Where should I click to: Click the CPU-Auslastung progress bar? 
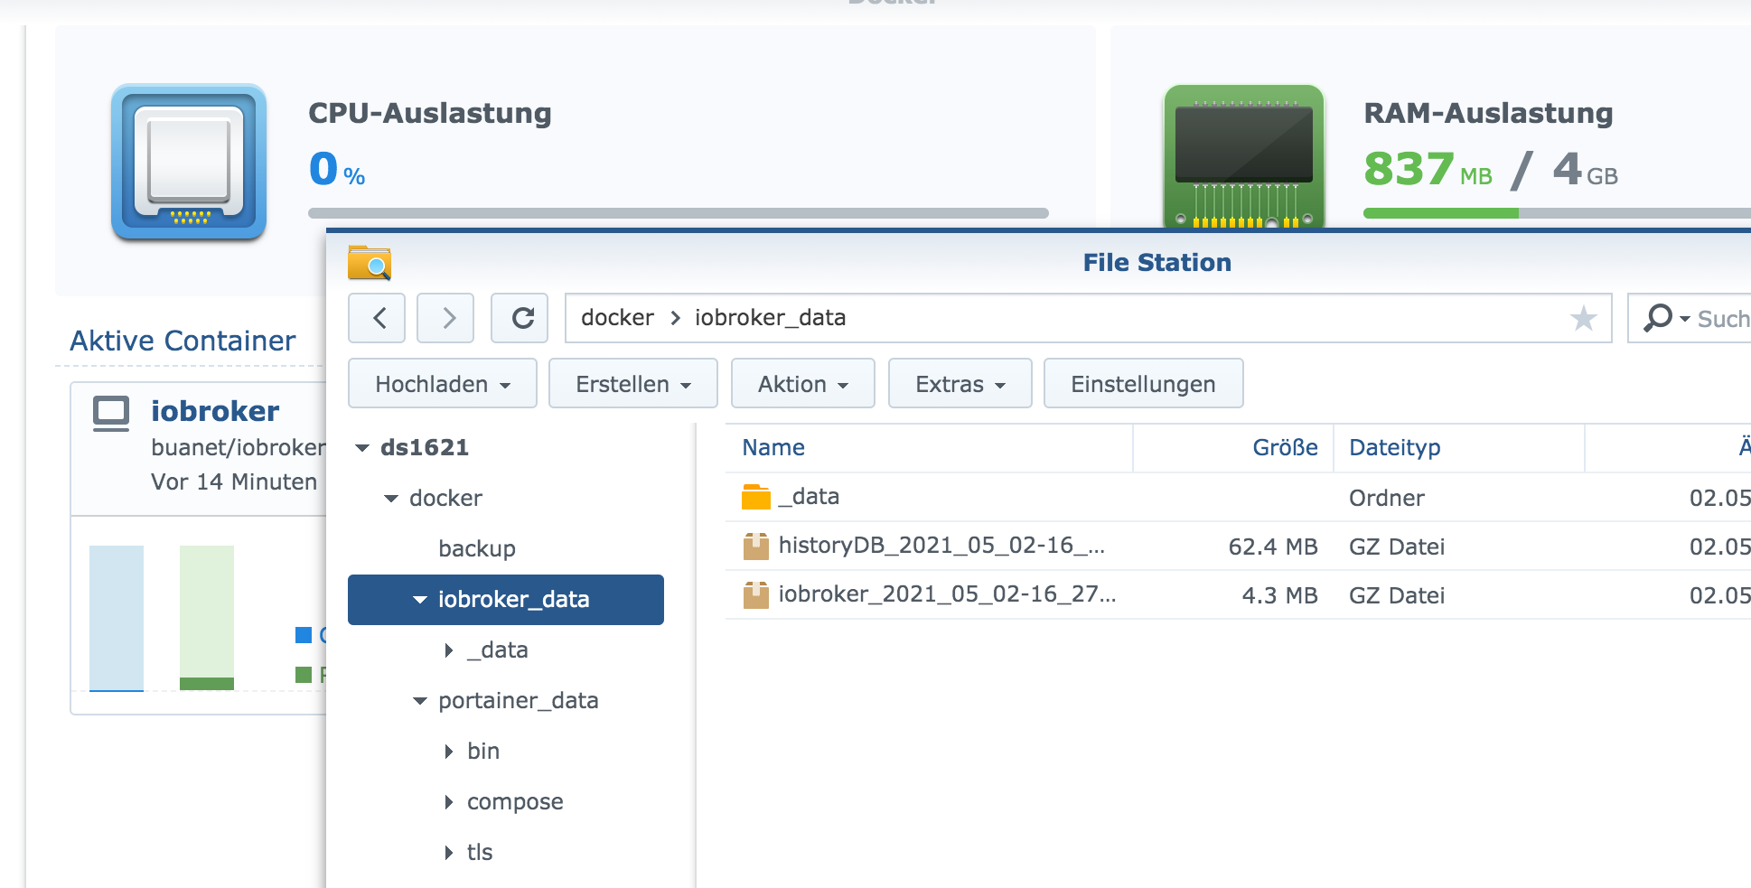coord(679,213)
